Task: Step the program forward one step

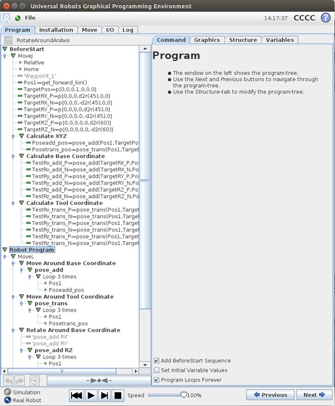Action: 104,395
